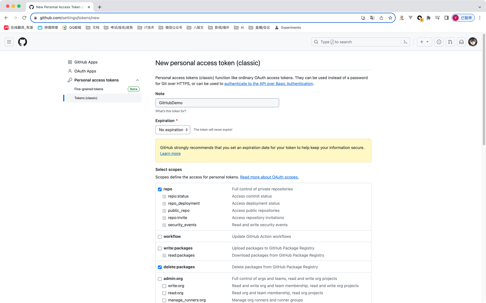Bookmark this page with star icon
This screenshot has height=303, width=486.
click(x=390, y=18)
